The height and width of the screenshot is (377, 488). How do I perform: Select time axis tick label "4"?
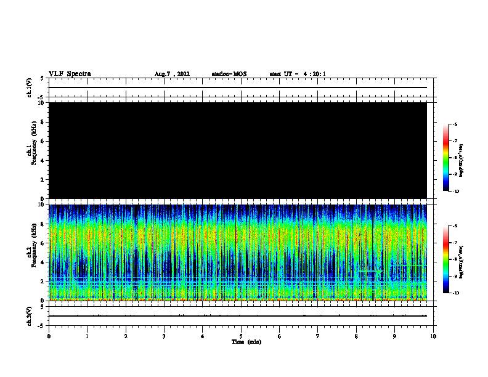[x=203, y=336]
